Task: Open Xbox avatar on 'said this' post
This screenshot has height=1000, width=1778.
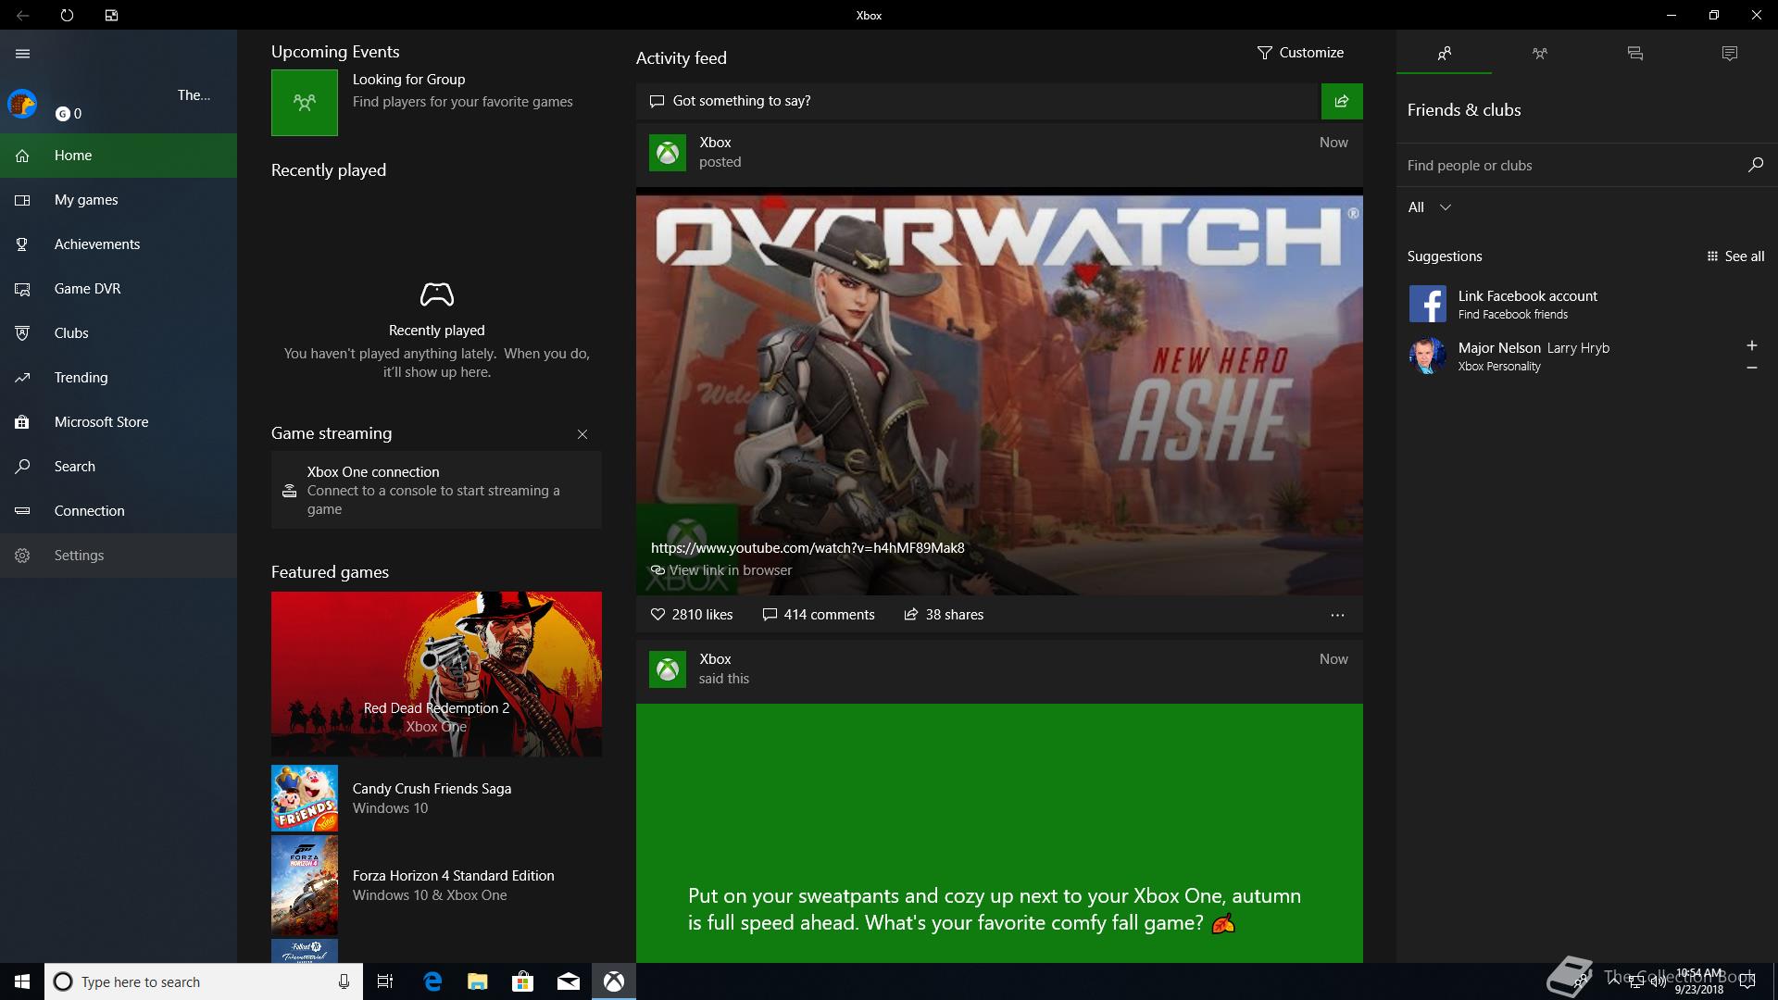Action: coord(668,669)
